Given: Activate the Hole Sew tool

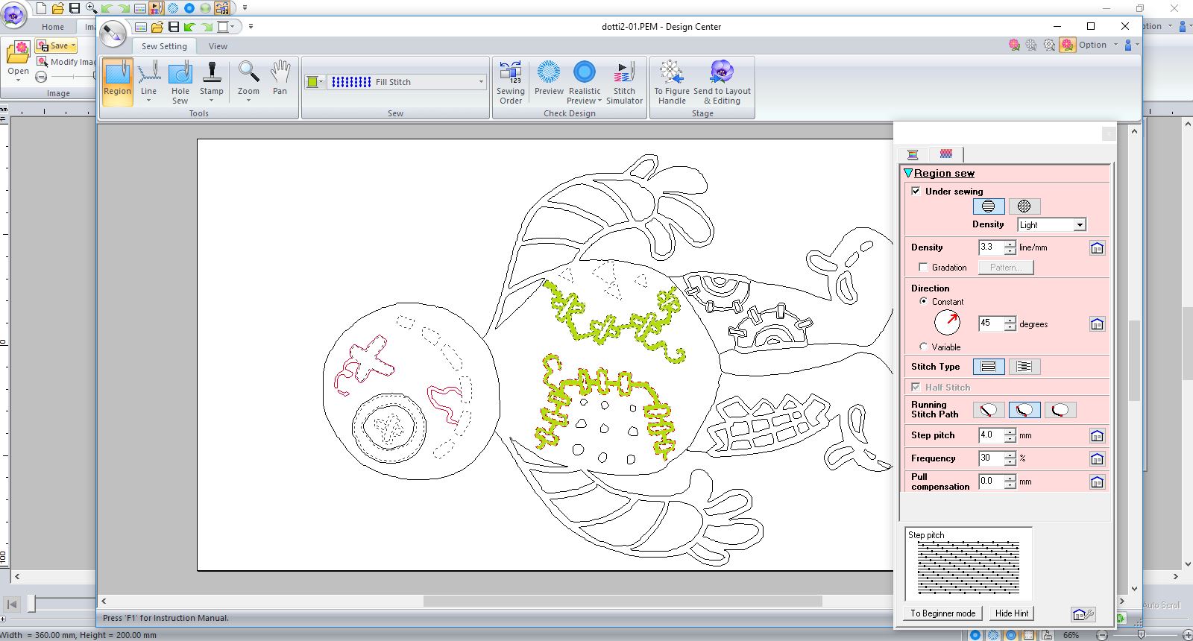Looking at the screenshot, I should [180, 82].
